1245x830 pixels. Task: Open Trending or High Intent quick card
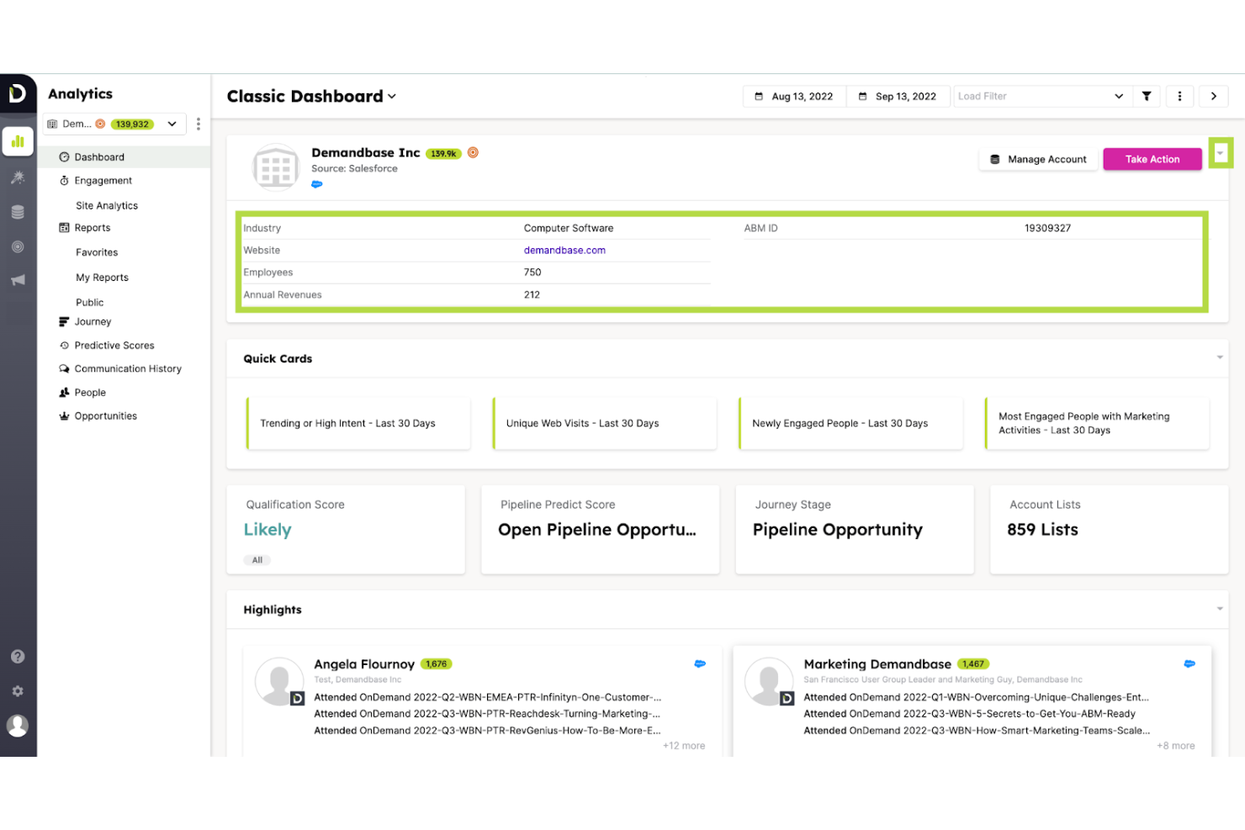click(x=358, y=424)
